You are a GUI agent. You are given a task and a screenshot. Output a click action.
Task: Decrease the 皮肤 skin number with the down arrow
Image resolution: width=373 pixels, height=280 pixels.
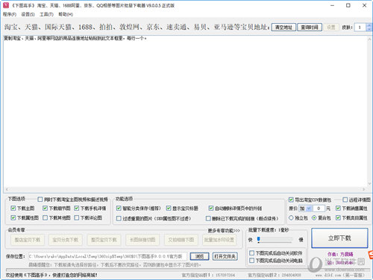[x=369, y=29]
